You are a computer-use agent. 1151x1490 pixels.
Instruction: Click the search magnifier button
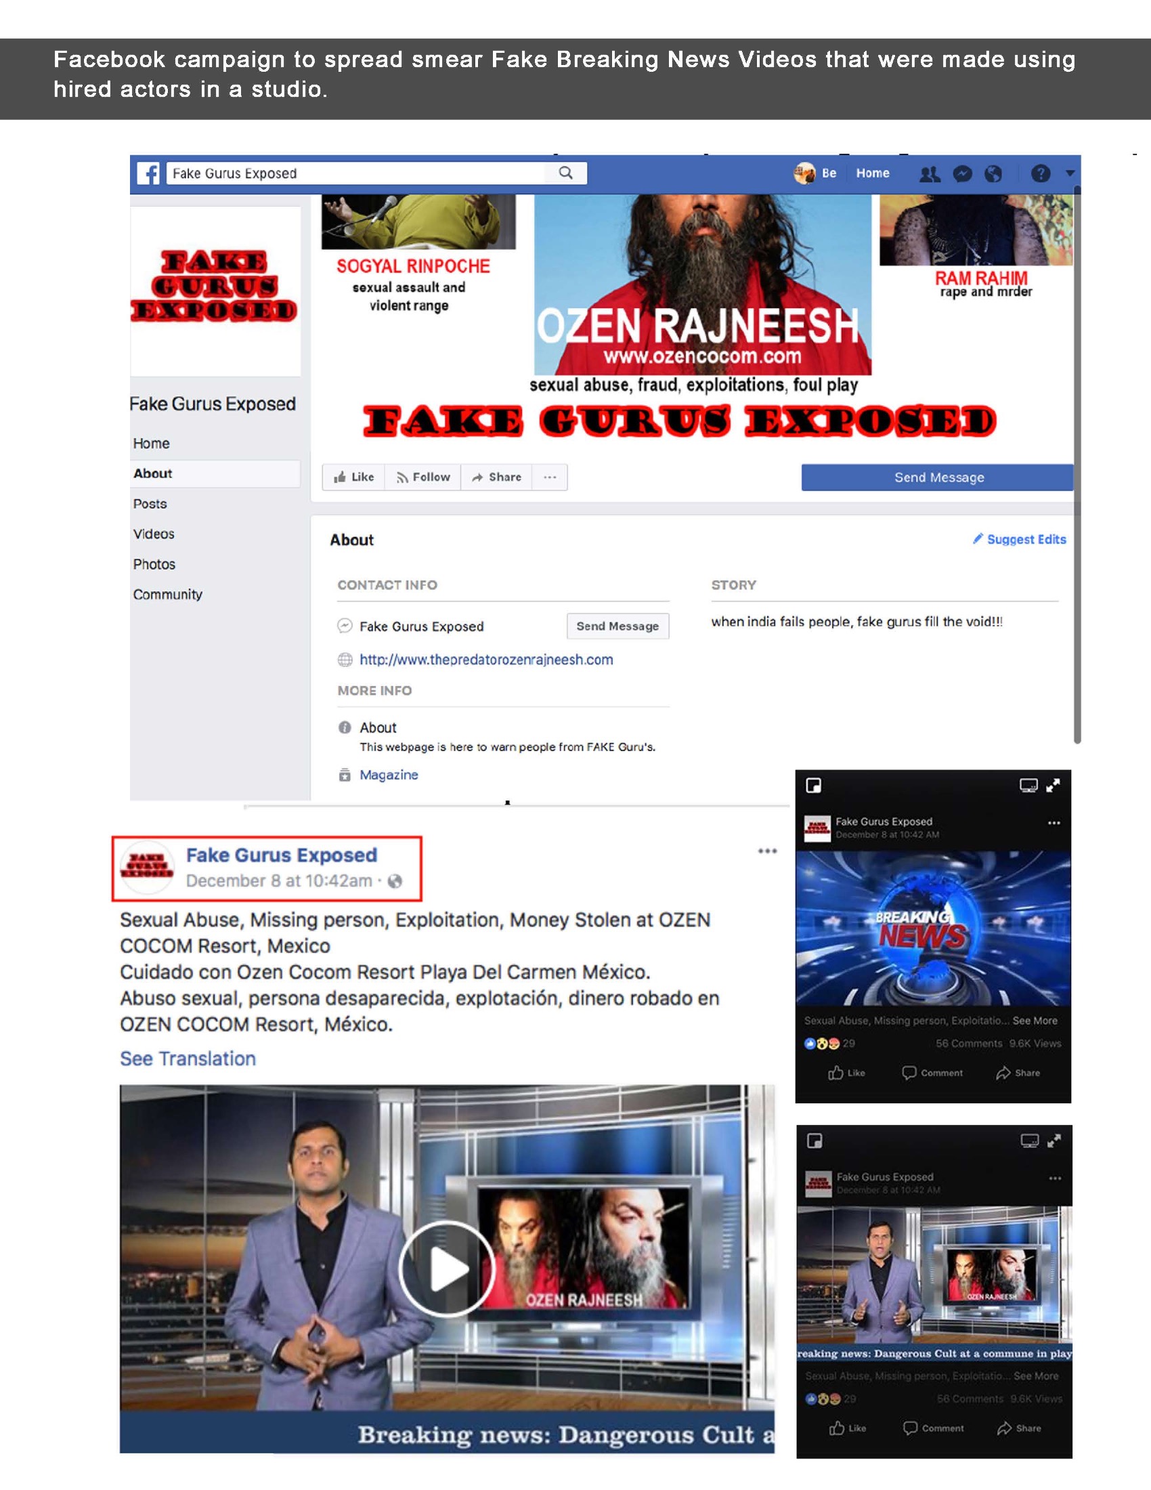[x=566, y=173]
